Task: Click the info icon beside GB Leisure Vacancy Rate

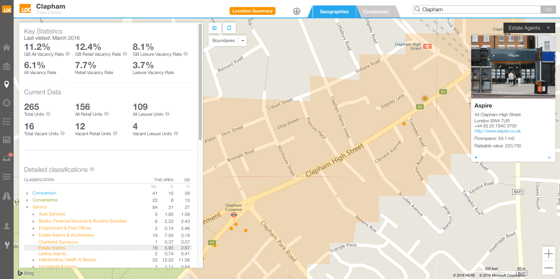Action: point(186,54)
